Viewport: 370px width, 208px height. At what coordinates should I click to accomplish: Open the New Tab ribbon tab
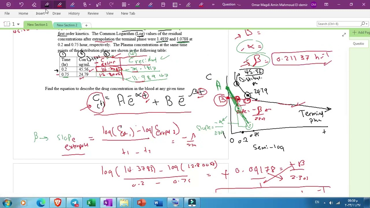(128, 13)
